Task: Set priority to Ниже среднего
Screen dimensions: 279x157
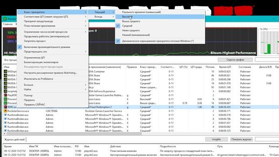Action: click(x=160, y=31)
